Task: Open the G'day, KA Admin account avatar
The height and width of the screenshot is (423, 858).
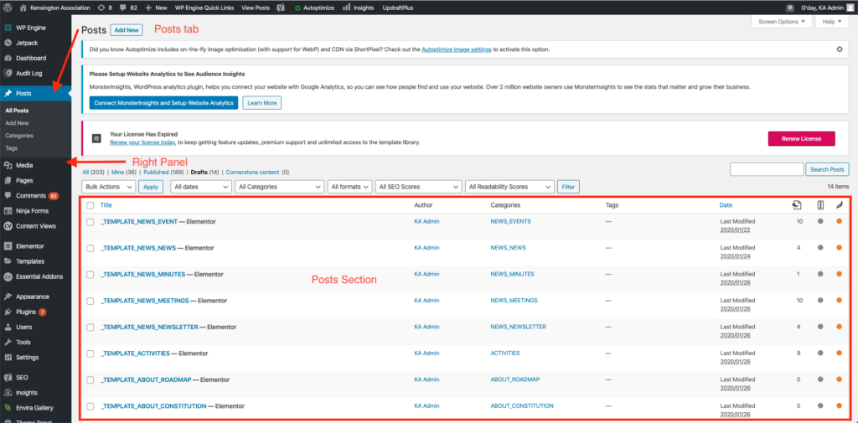Action: (x=850, y=8)
